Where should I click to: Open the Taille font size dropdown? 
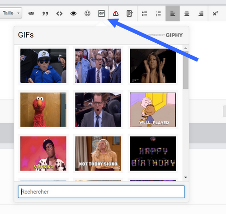[x=10, y=13]
